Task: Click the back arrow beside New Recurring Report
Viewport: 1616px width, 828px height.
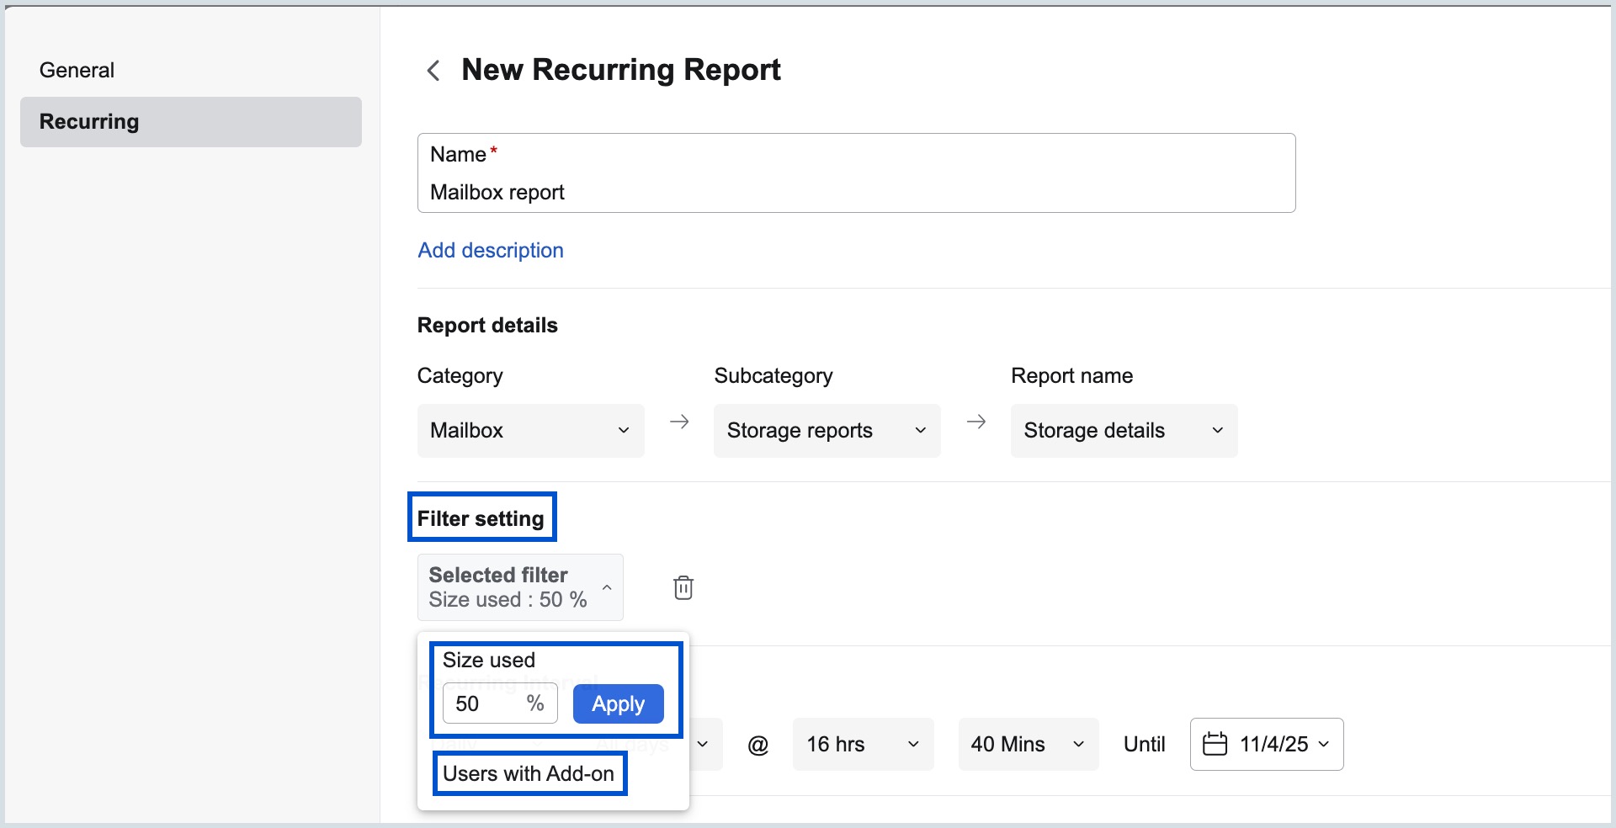Action: point(433,71)
